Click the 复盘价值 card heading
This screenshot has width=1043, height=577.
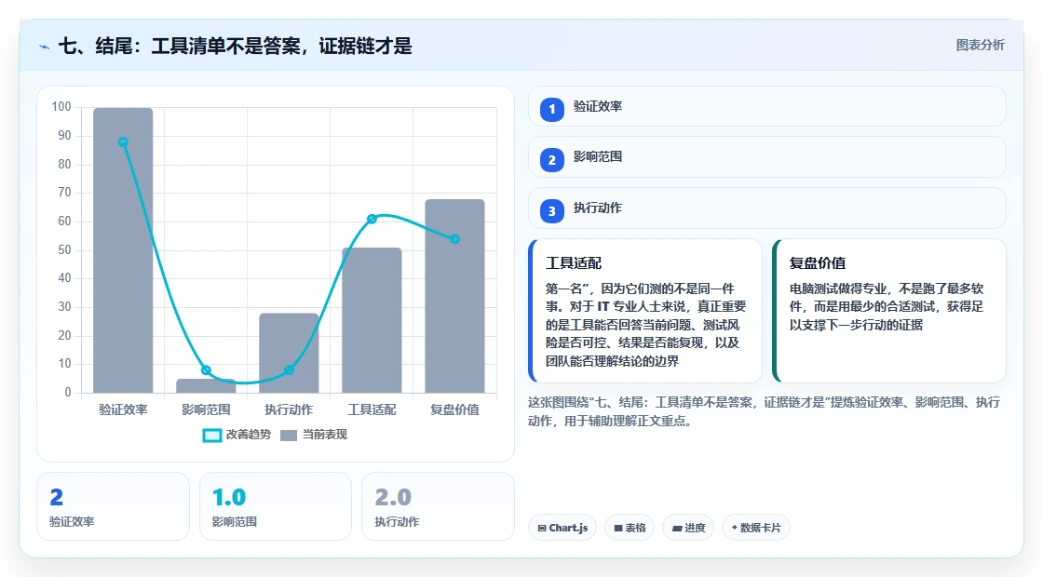[818, 263]
